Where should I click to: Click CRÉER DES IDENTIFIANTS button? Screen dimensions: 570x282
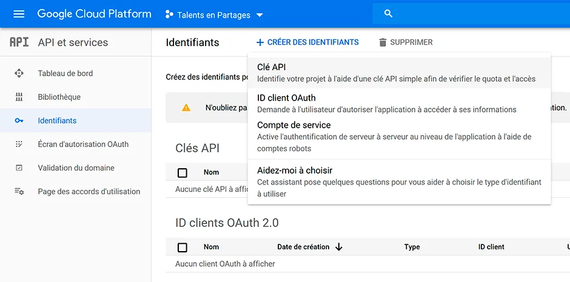coord(307,42)
